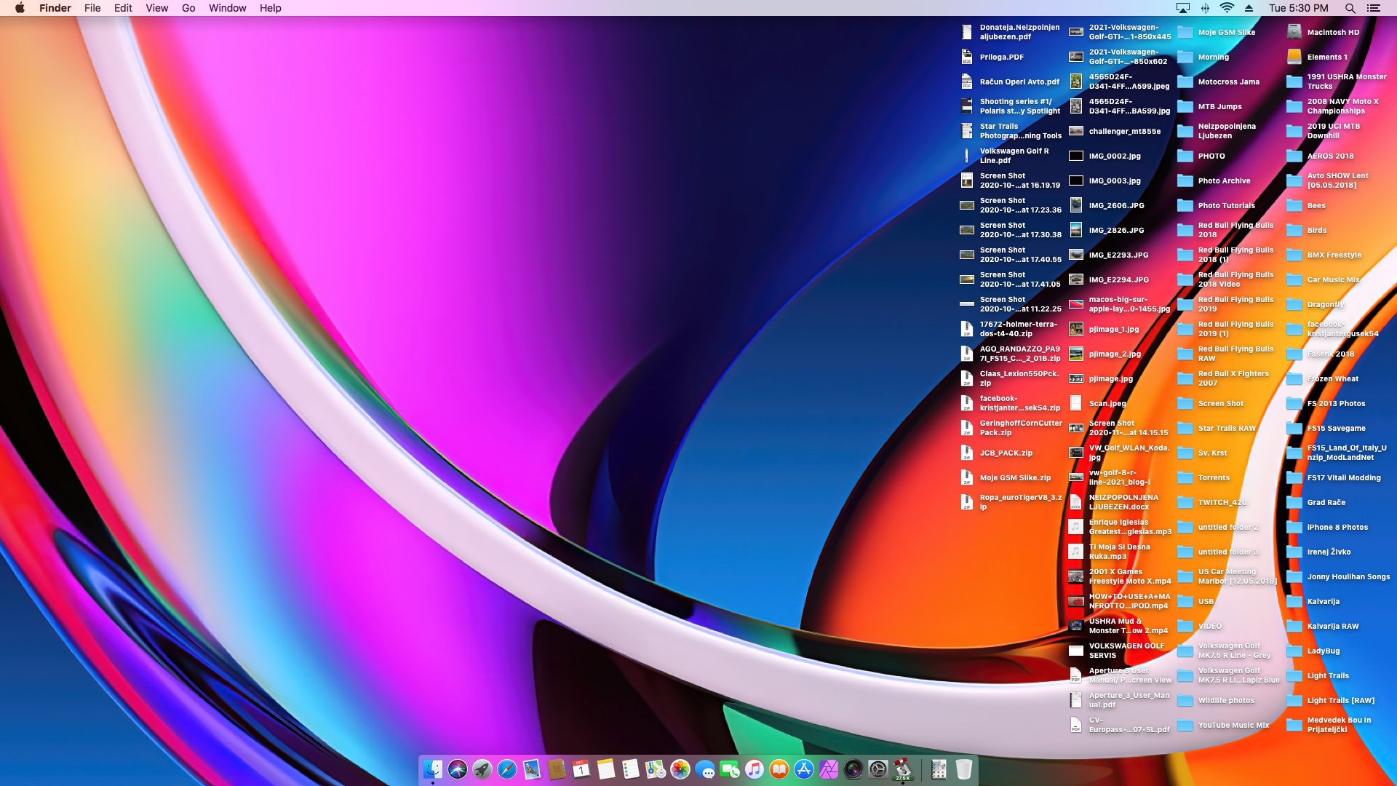The width and height of the screenshot is (1397, 786).
Task: Open Safari from the Dock
Action: 507,769
